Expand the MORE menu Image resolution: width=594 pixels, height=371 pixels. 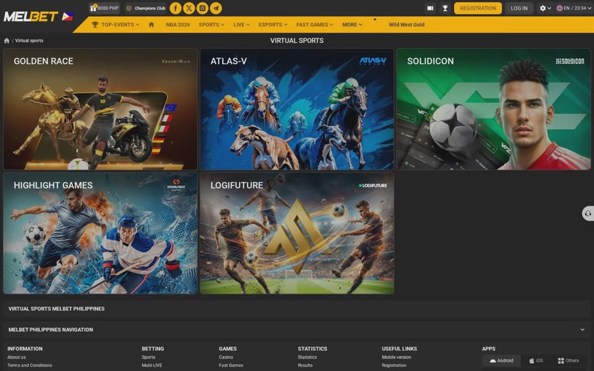(352, 25)
